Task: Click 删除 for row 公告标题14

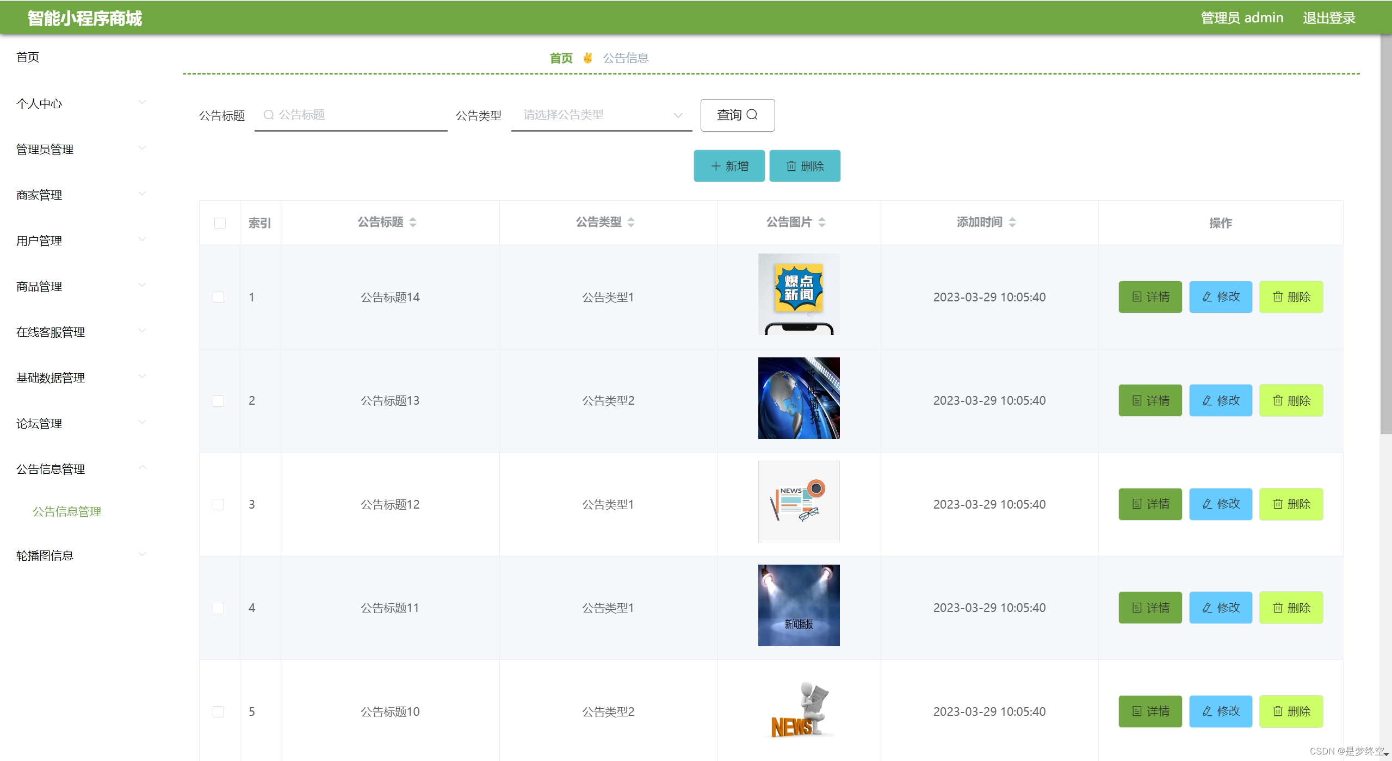Action: [x=1291, y=297]
